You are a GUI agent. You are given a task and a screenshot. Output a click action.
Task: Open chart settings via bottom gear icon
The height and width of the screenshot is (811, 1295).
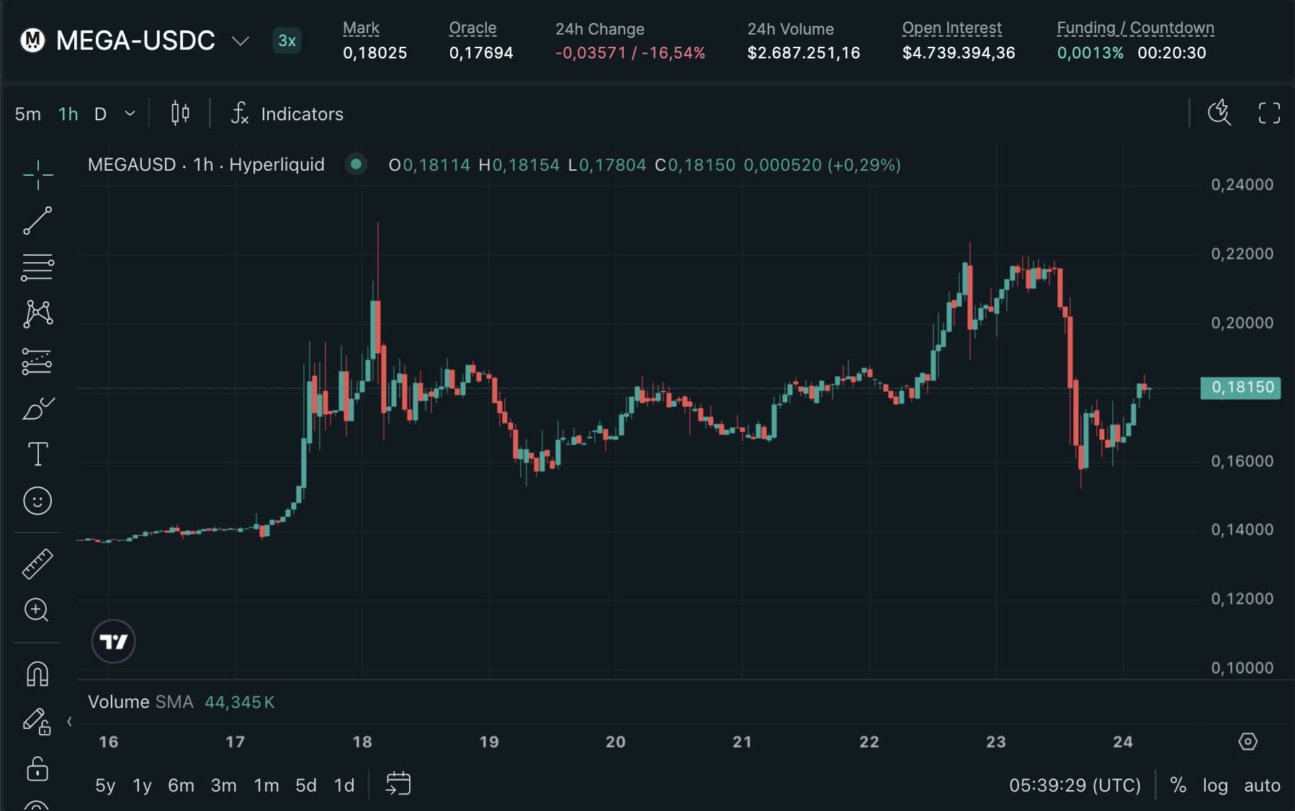[1250, 740]
